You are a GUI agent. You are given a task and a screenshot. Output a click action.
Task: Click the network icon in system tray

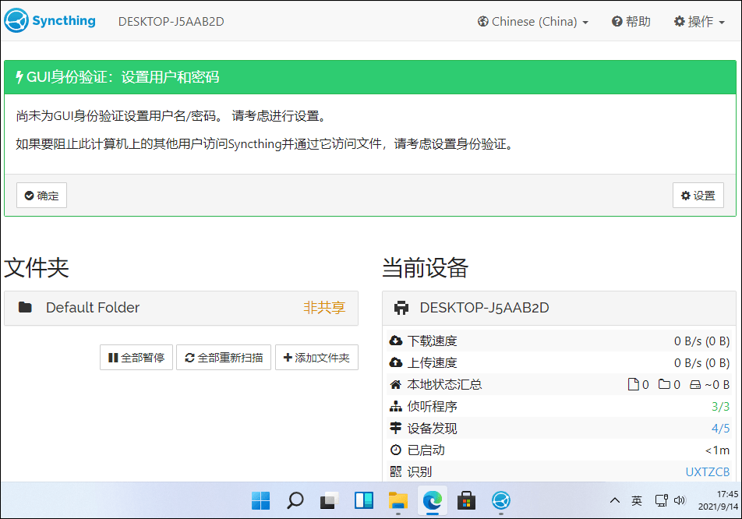(661, 500)
